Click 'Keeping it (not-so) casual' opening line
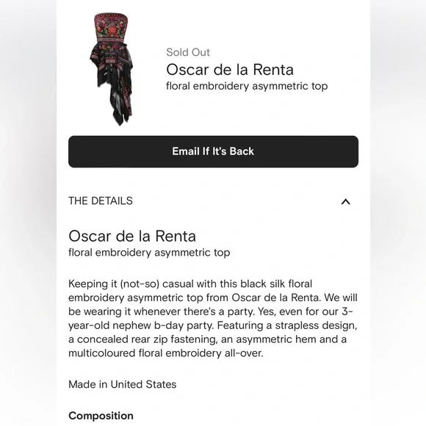 (131, 284)
